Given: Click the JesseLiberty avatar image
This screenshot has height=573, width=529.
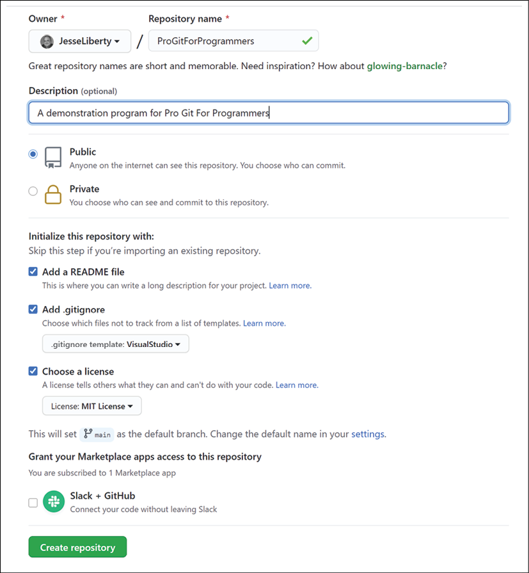Looking at the screenshot, I should [47, 41].
